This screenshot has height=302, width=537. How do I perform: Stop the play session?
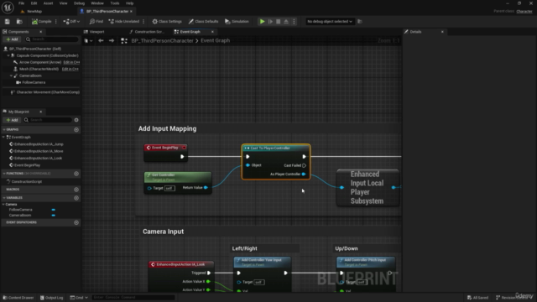point(278,22)
